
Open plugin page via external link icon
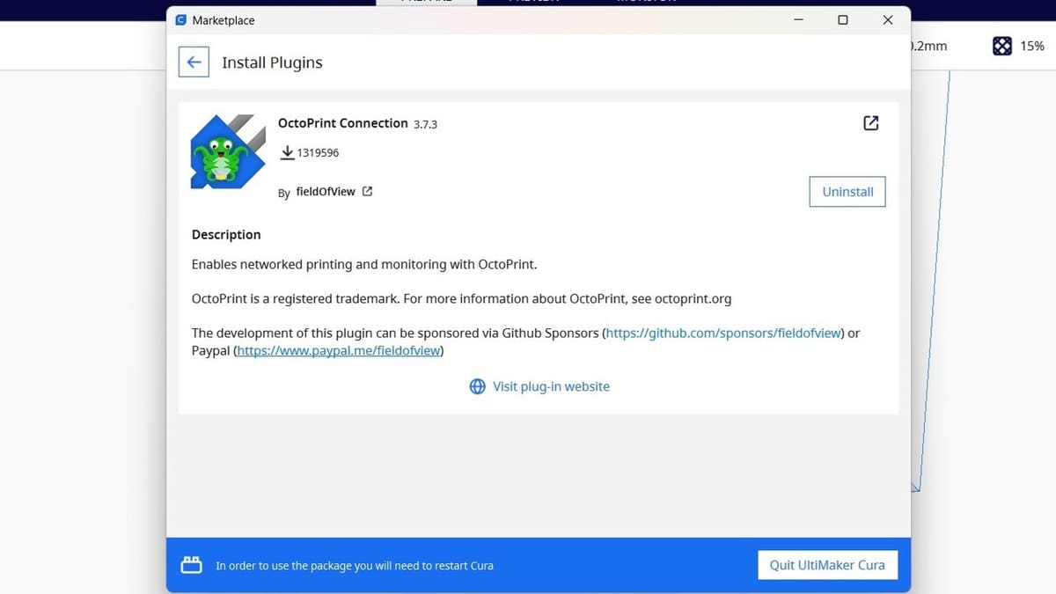click(870, 123)
